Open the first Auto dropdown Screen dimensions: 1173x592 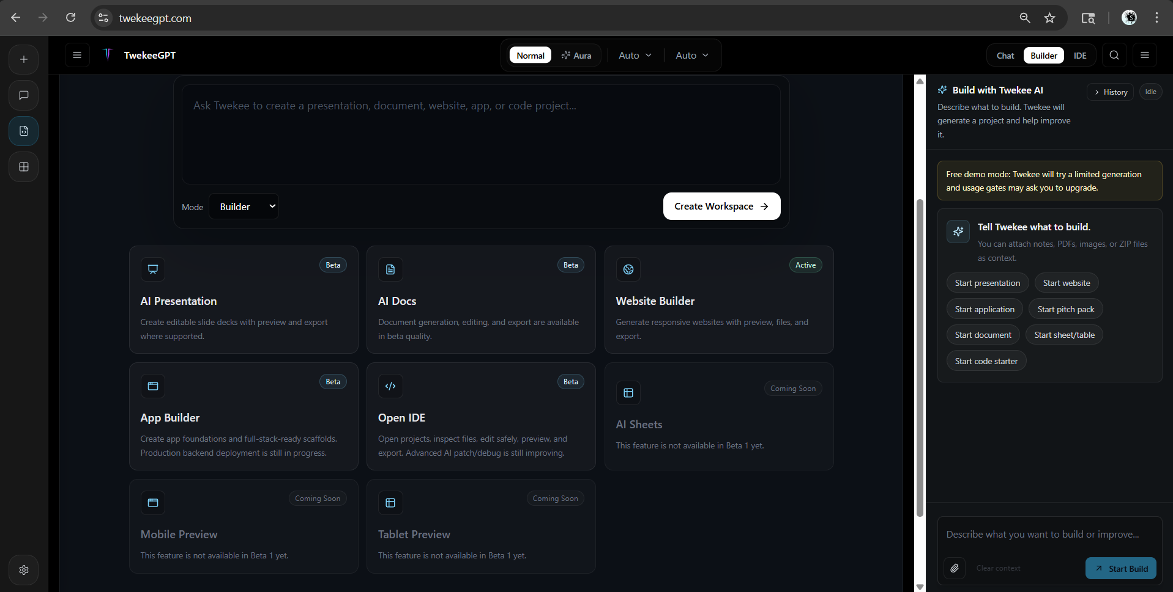coord(635,55)
